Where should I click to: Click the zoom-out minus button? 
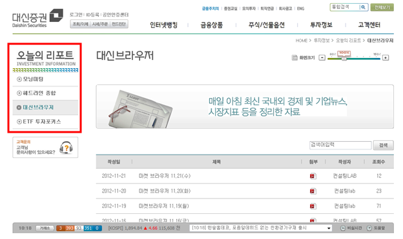click(x=322, y=58)
